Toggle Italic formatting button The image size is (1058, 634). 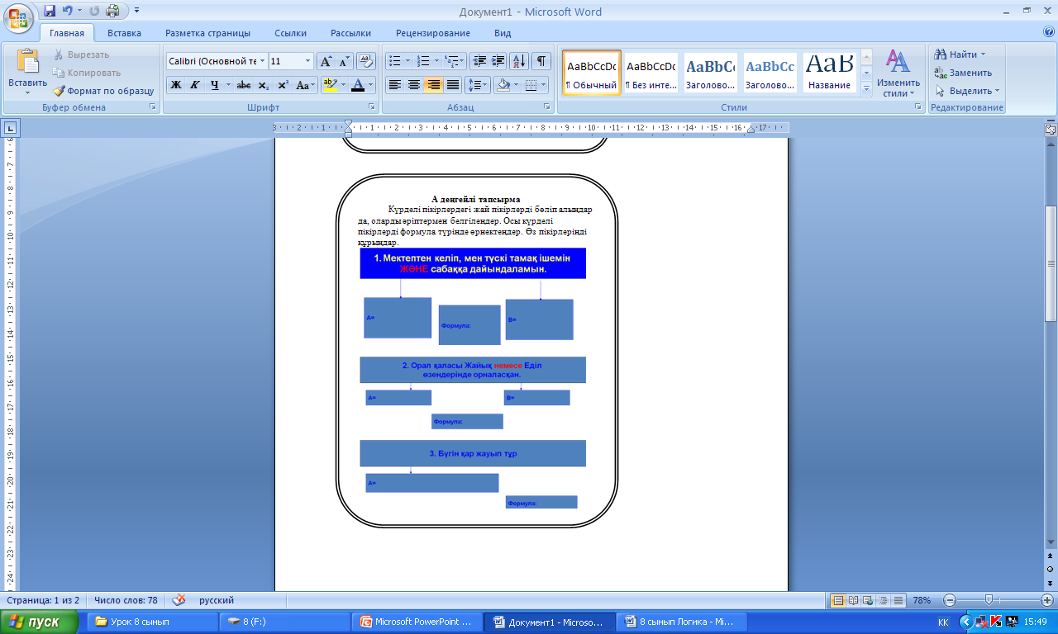[x=195, y=85]
